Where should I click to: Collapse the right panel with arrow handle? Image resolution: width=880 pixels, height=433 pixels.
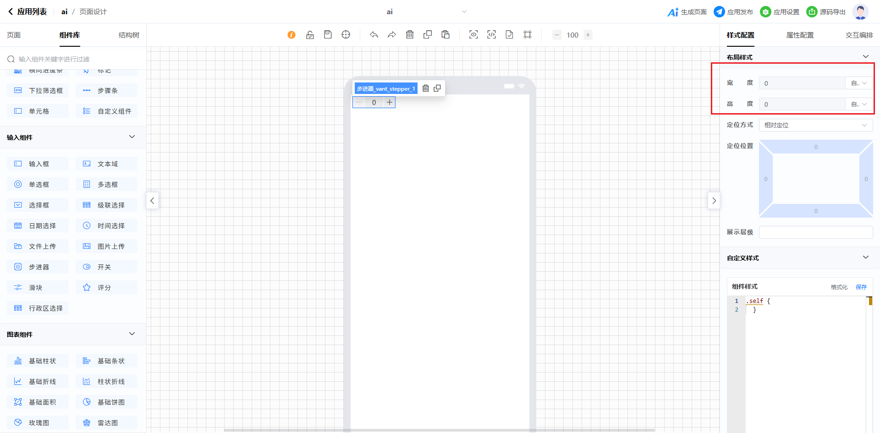point(714,201)
